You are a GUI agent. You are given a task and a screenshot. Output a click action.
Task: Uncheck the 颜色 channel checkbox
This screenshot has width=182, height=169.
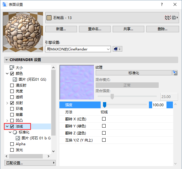coord(12,74)
